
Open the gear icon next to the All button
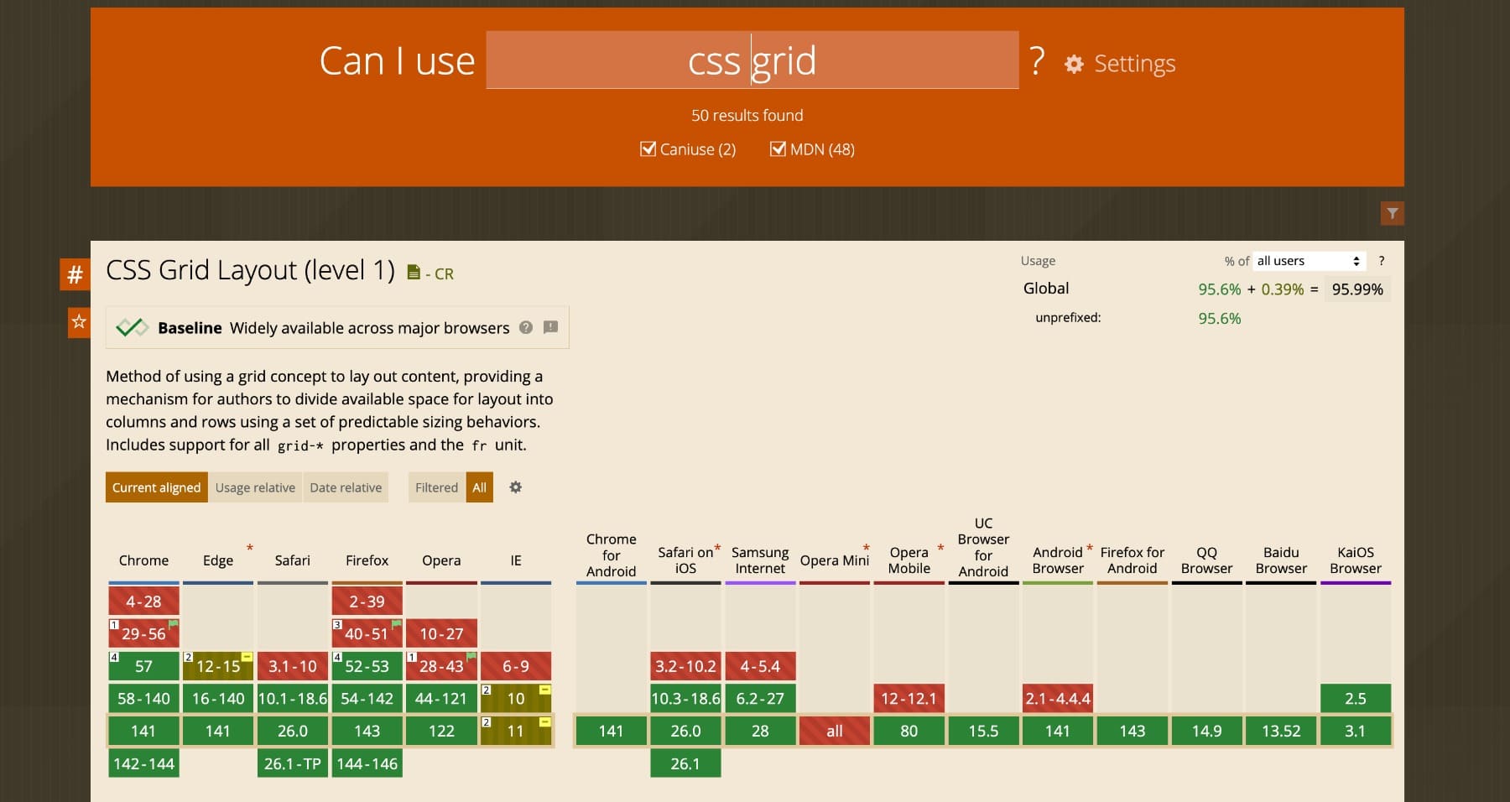click(515, 487)
